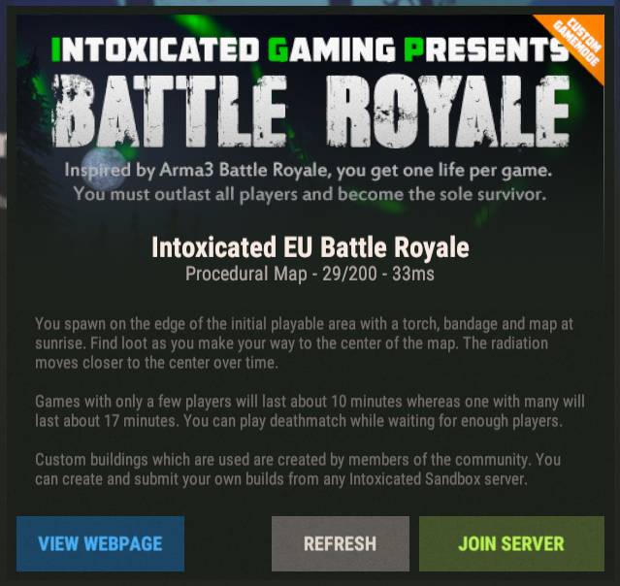
Task: Refresh the server info
Action: [340, 543]
